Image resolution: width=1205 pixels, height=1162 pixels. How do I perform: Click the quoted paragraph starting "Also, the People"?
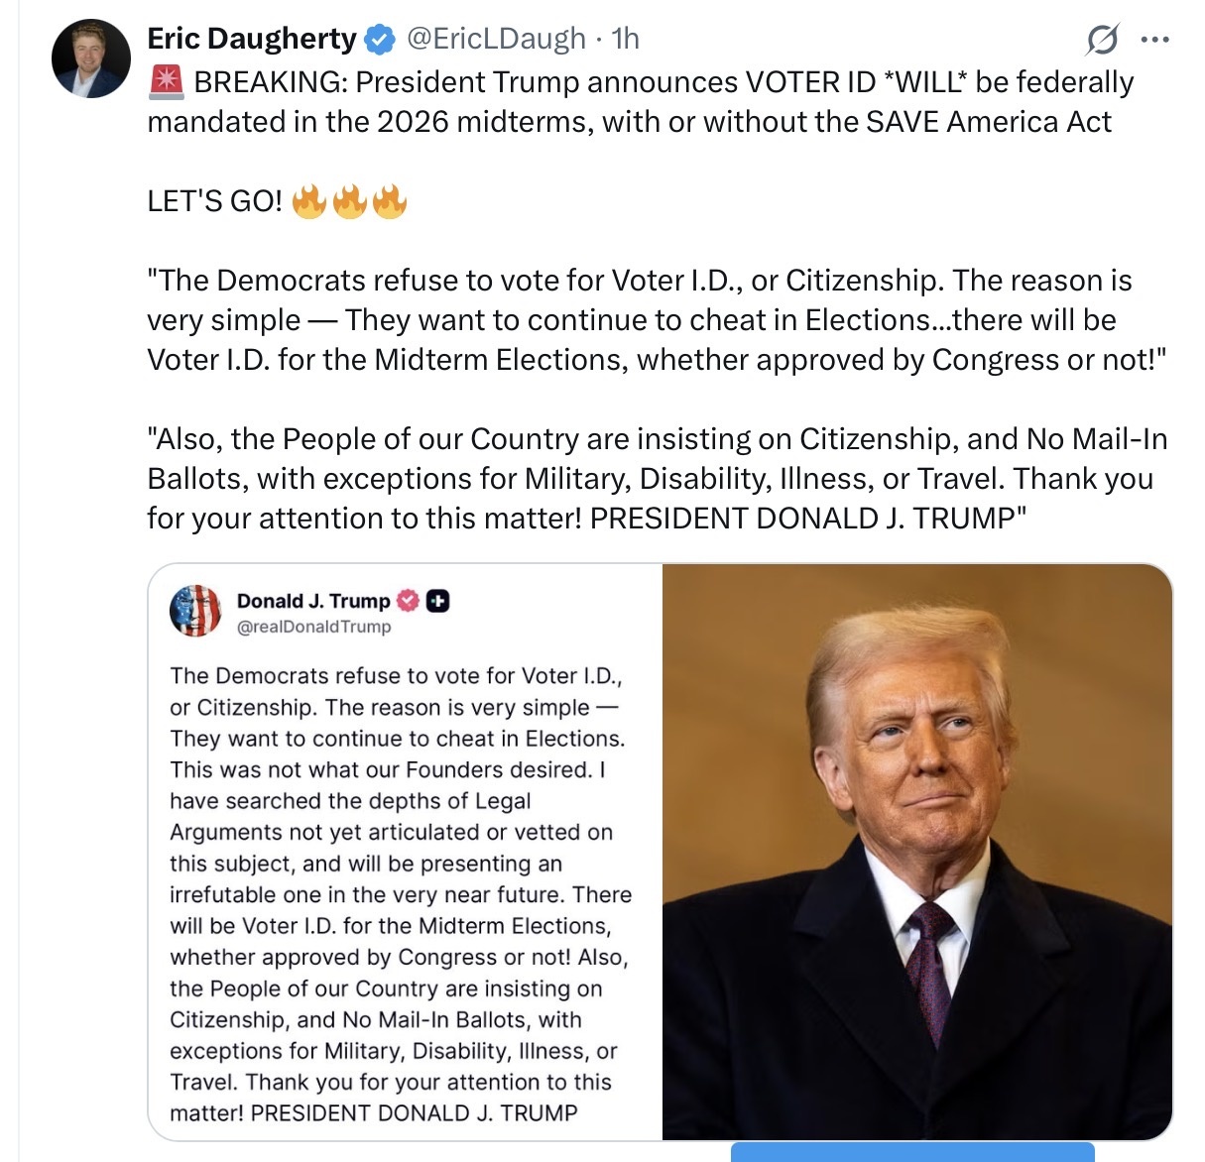tap(658, 478)
